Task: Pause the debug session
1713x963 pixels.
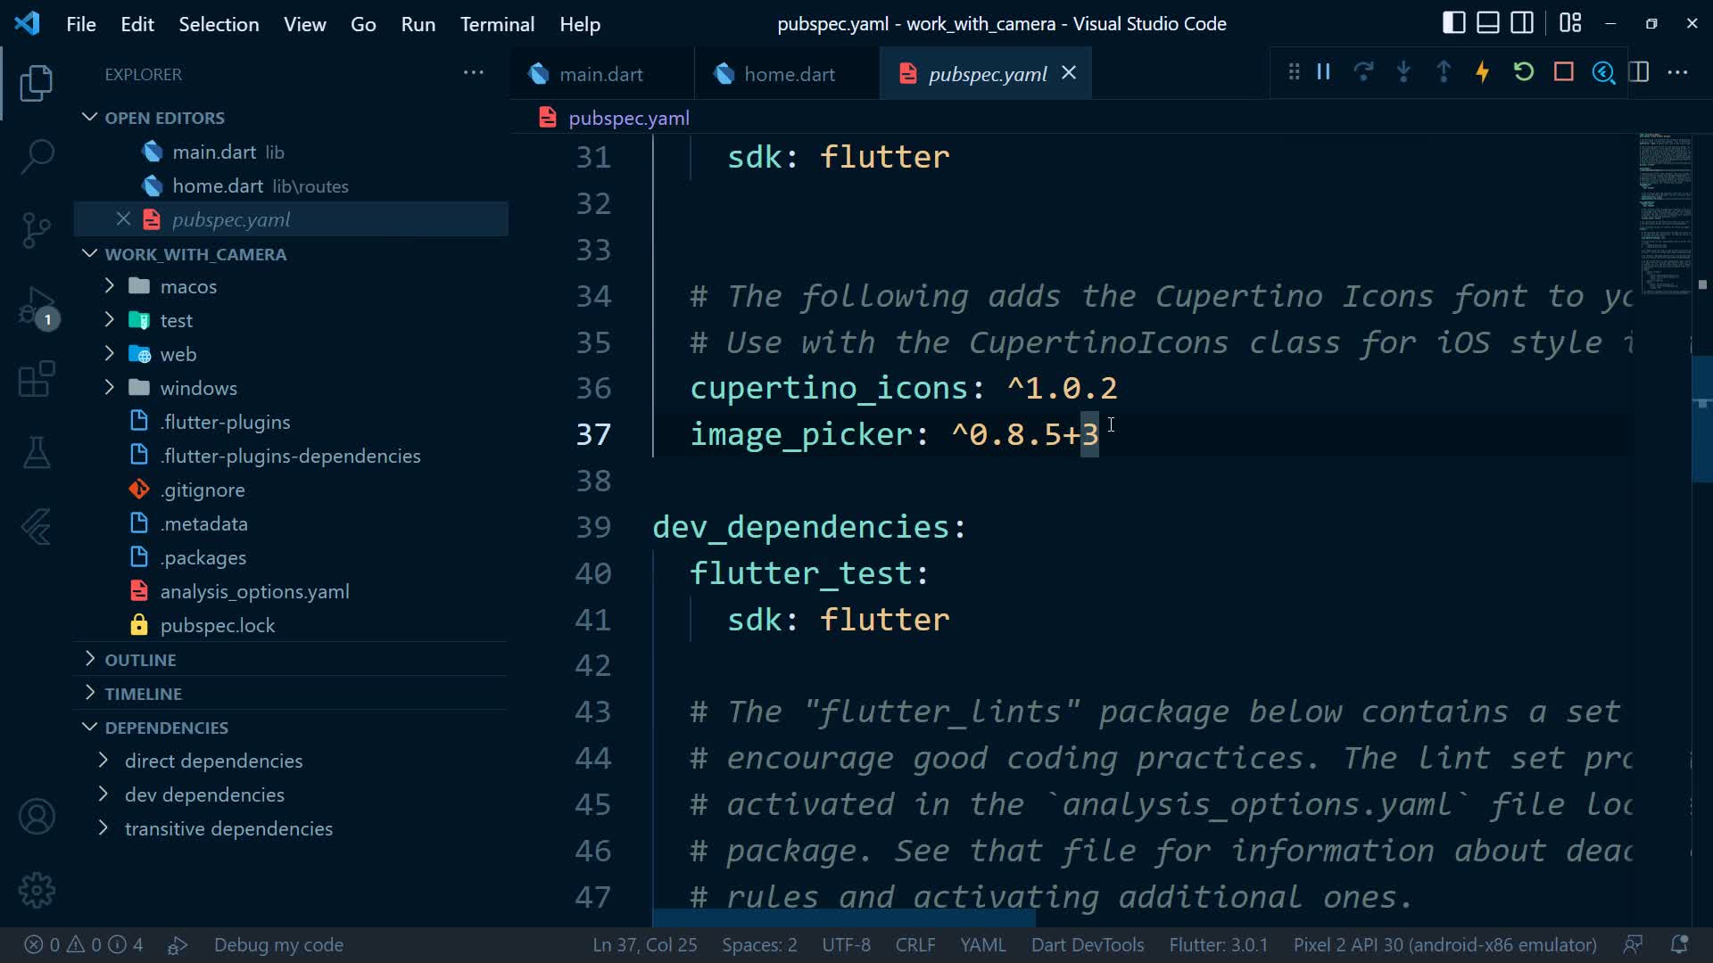Action: click(x=1324, y=72)
